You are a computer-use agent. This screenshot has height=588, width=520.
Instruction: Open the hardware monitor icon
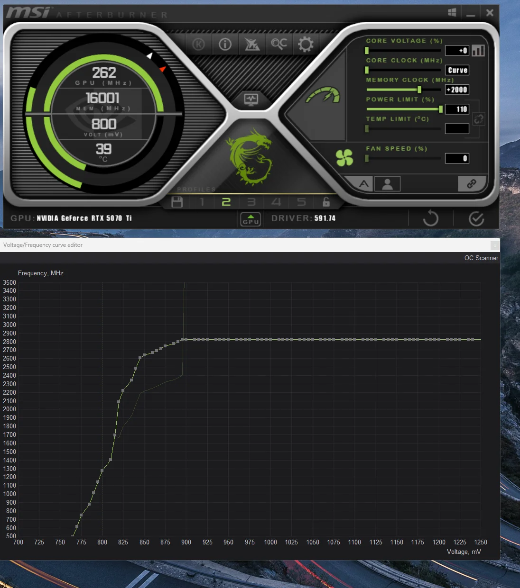pyautogui.click(x=251, y=99)
